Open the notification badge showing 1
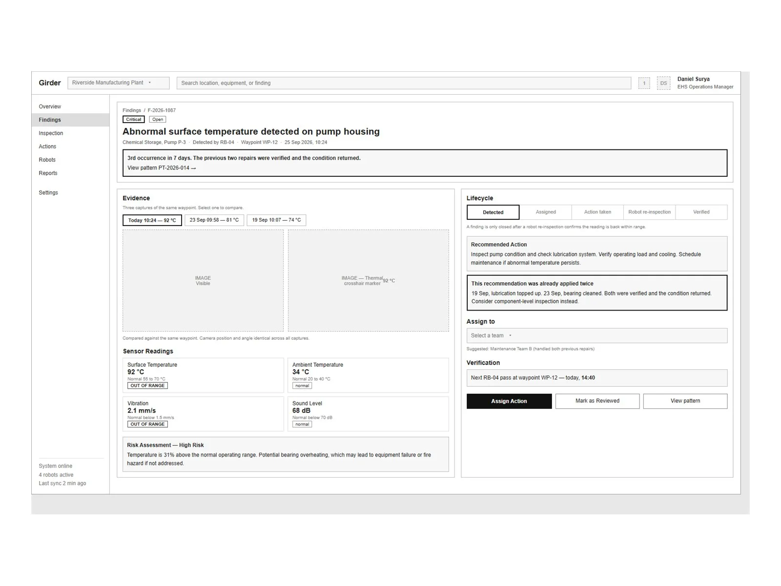This screenshot has width=781, height=586. [644, 83]
